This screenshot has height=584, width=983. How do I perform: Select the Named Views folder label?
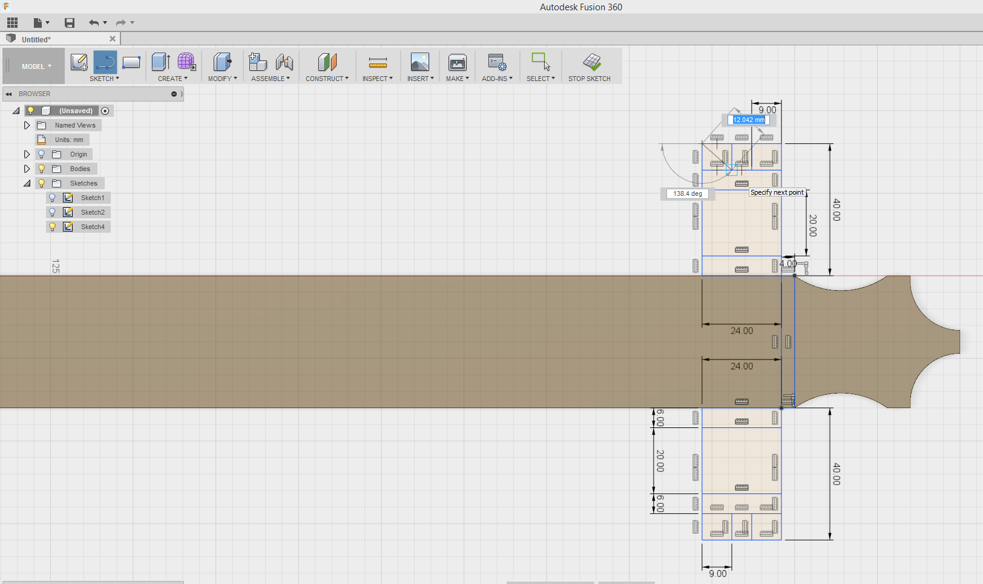pyautogui.click(x=75, y=125)
